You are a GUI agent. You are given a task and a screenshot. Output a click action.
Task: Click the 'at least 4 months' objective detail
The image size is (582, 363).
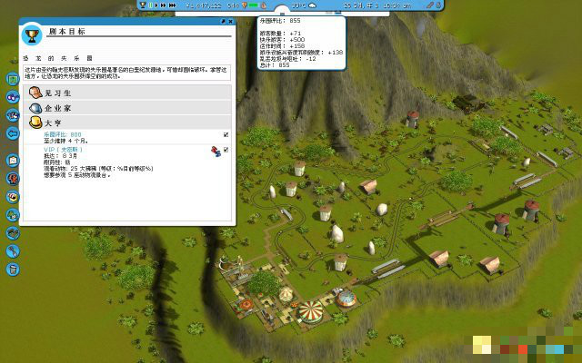coord(66,142)
